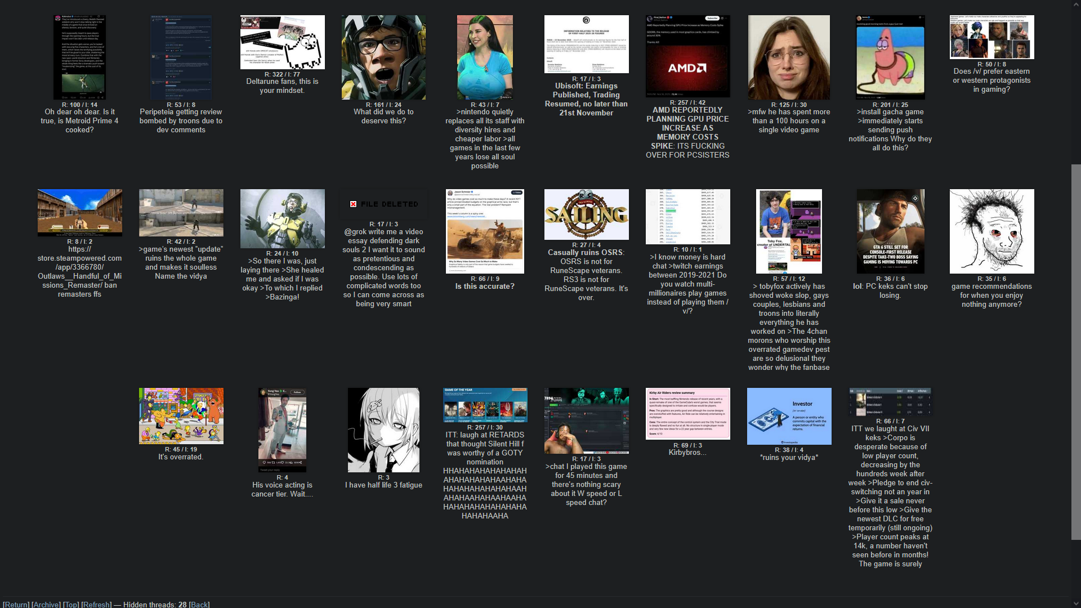Open the Toby Fox Undertale creator thumbnail

tap(789, 231)
